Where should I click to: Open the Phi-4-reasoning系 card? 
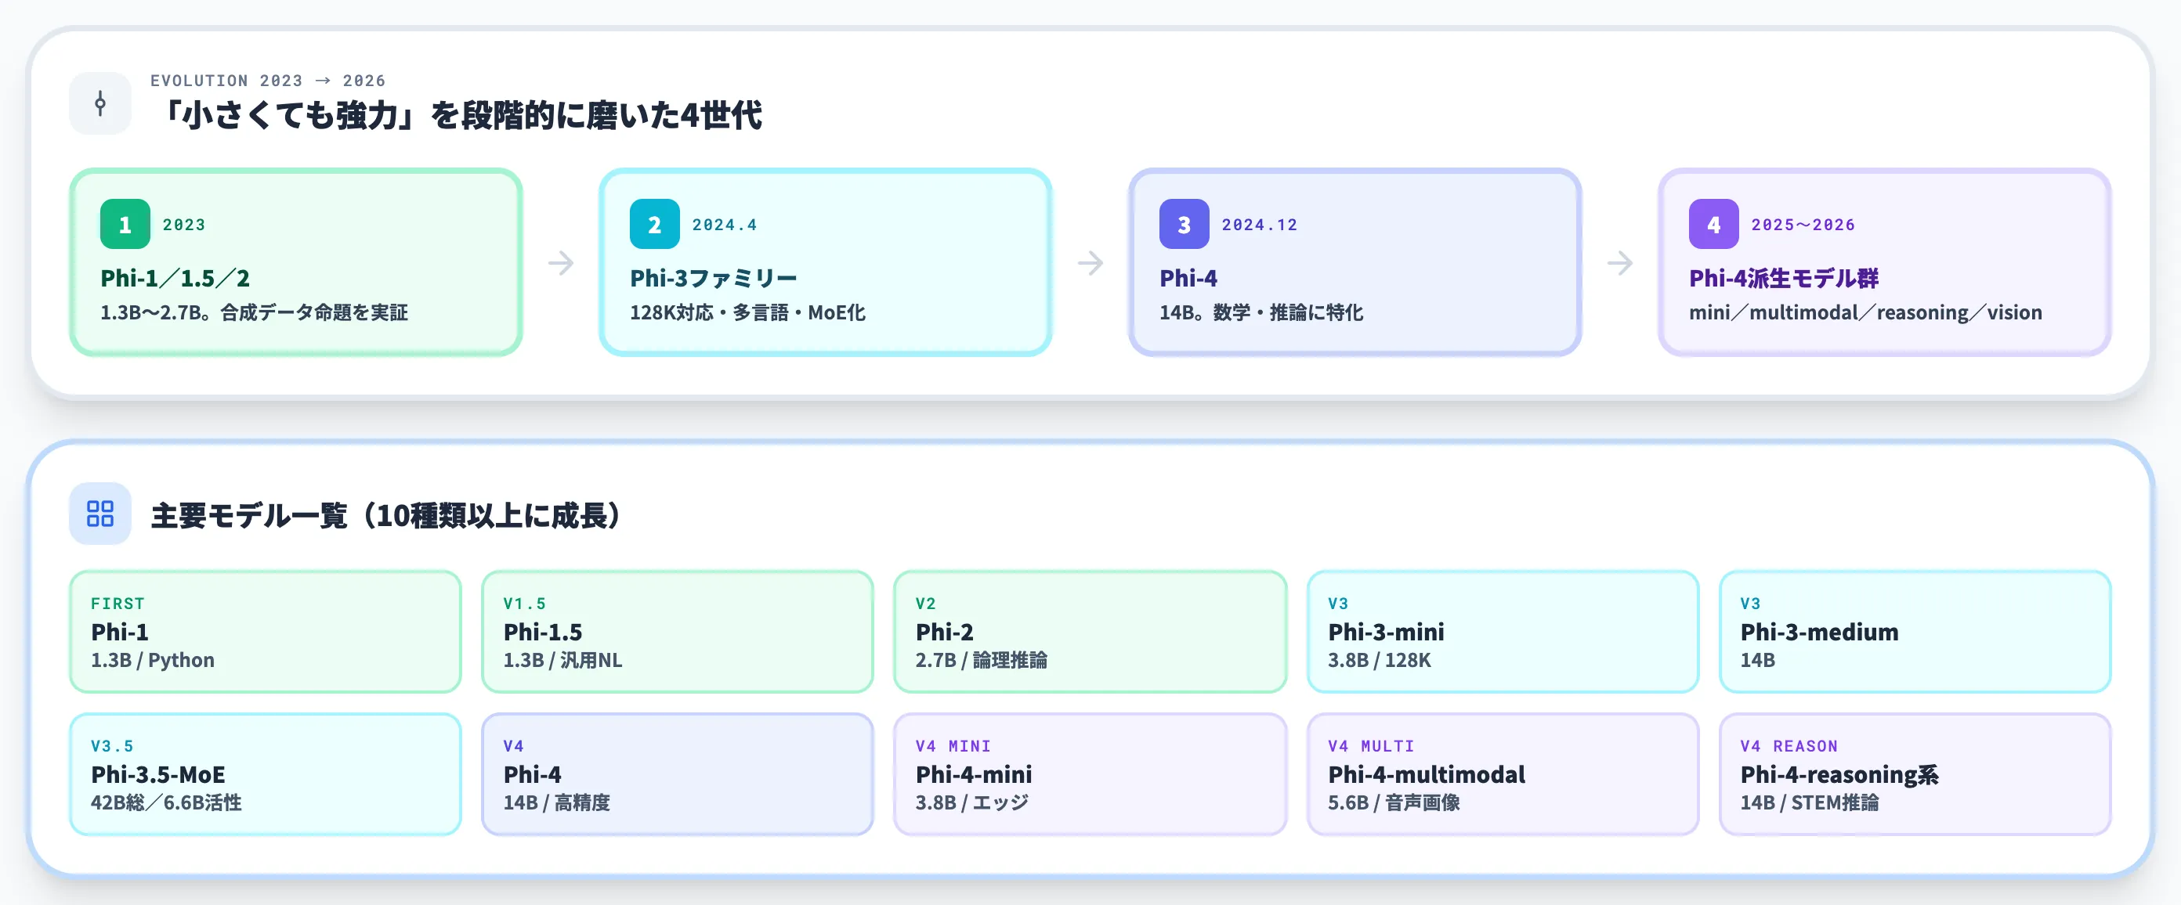pos(1915,774)
